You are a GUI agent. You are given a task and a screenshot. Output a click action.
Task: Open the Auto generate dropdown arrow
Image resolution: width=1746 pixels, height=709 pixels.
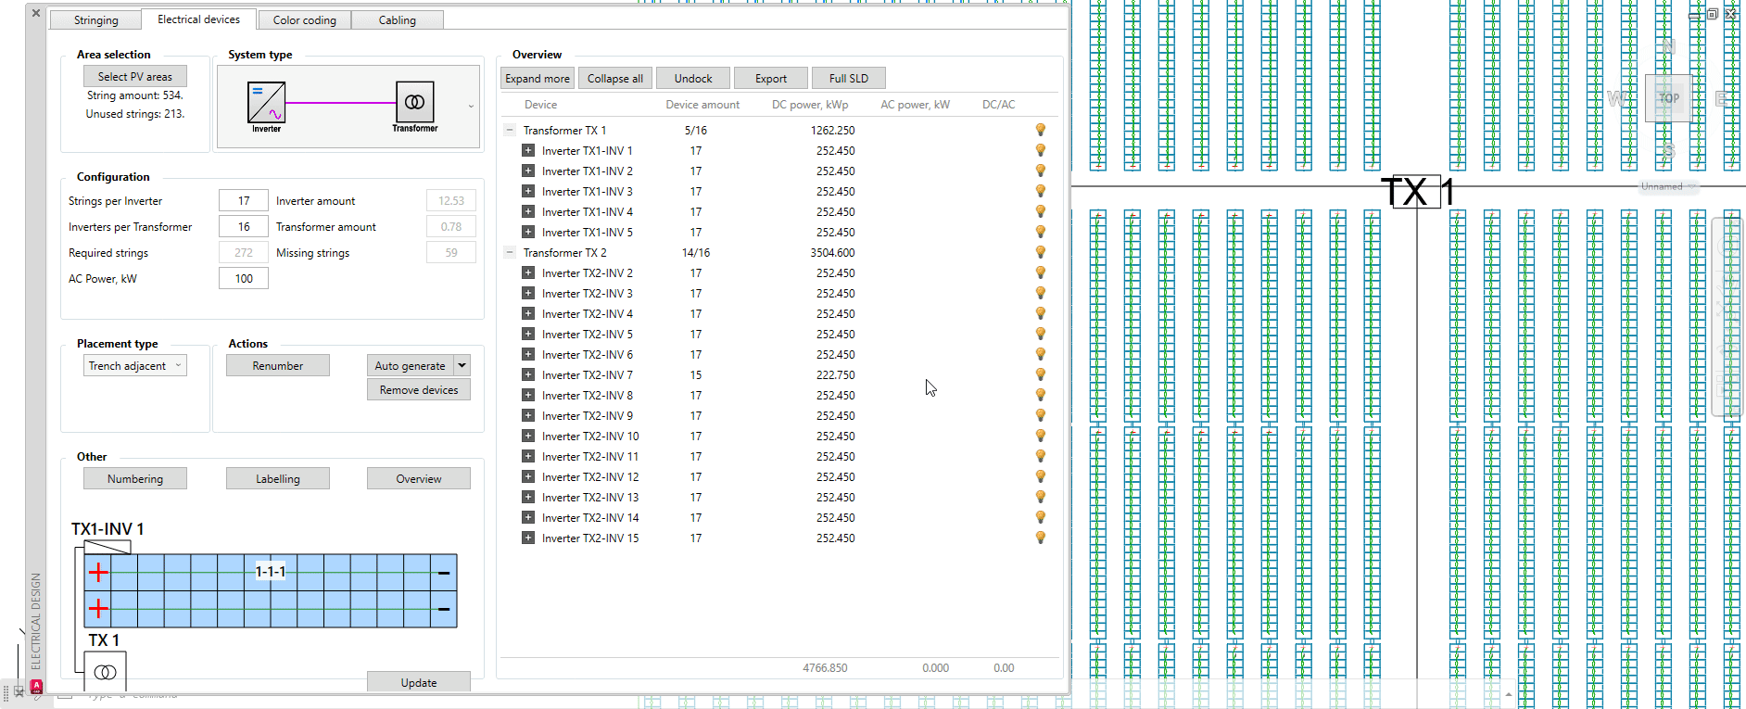(462, 365)
